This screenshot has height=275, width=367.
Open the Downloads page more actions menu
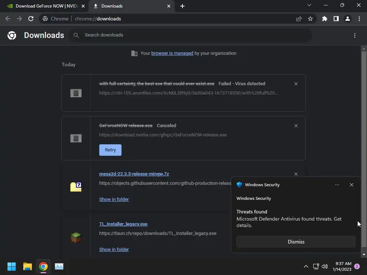coord(355,35)
